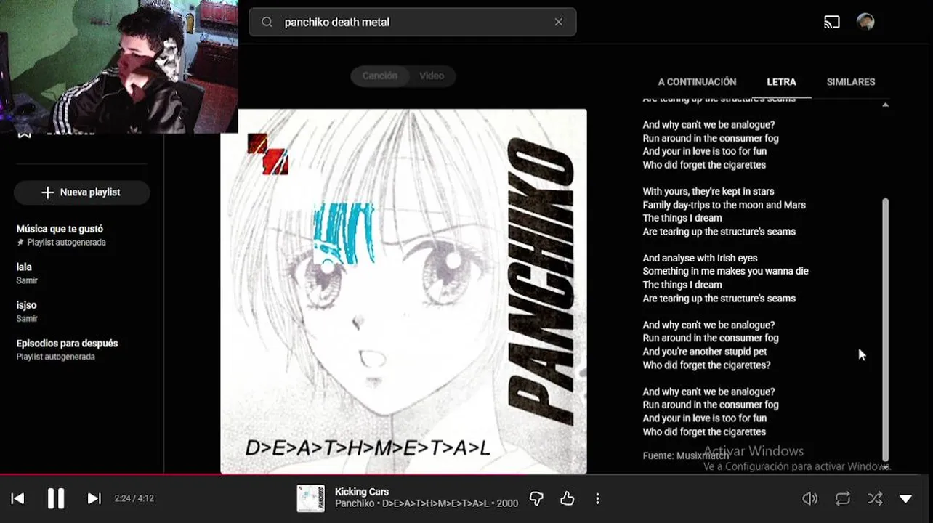Toggle shuffle playback
The width and height of the screenshot is (933, 523).
pos(875,498)
